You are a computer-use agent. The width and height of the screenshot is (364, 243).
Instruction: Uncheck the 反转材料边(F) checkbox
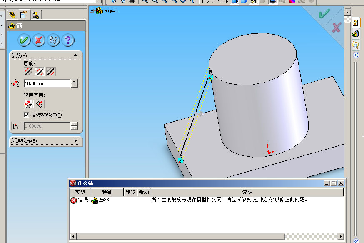tap(26, 115)
